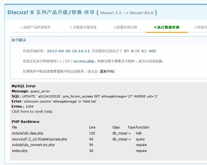Screen dimensions: 207x165
Task: Click the Function column header
Action: pyautogui.click(x=142, y=127)
